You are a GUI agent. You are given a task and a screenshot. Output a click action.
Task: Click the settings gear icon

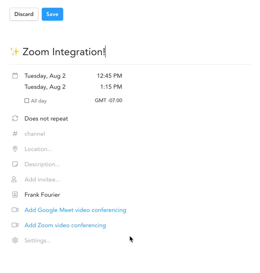(15, 240)
